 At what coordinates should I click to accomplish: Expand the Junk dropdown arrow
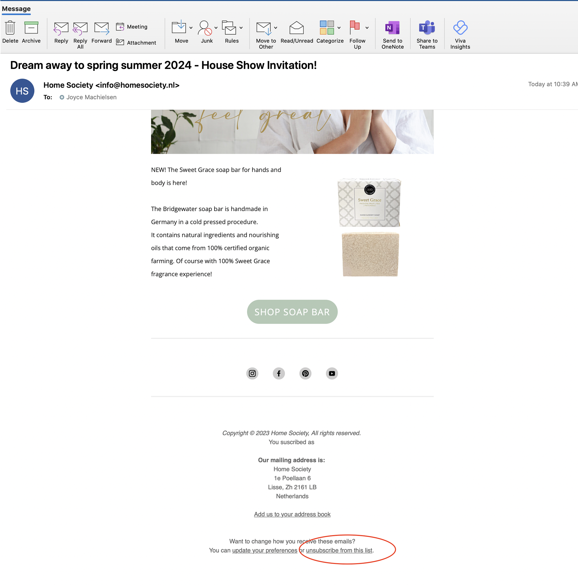click(x=216, y=28)
